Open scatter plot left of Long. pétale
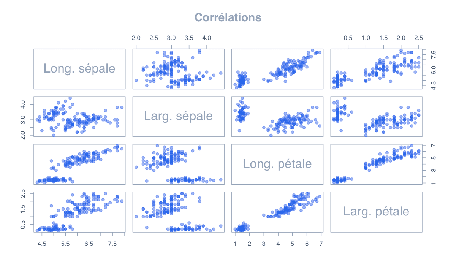The width and height of the screenshot is (456, 266). pos(178,164)
